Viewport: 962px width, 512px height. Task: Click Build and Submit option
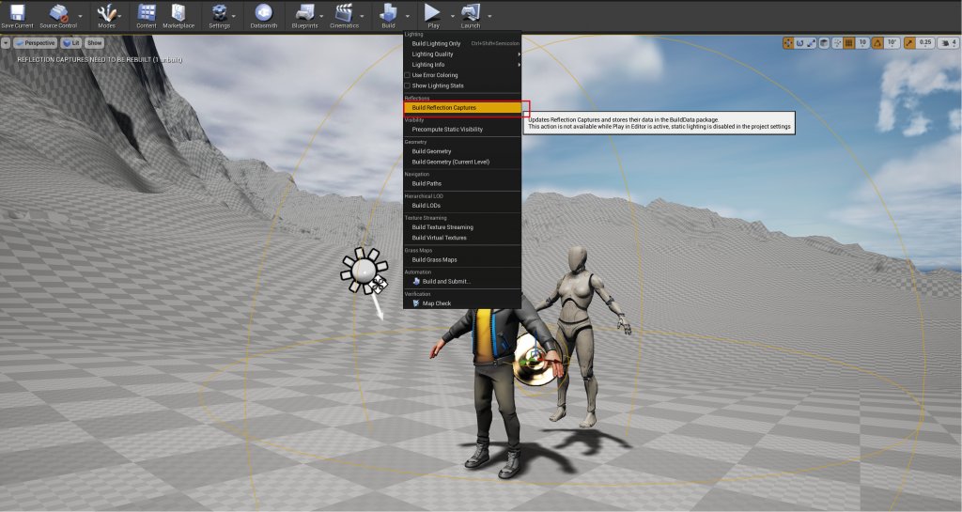pos(446,281)
